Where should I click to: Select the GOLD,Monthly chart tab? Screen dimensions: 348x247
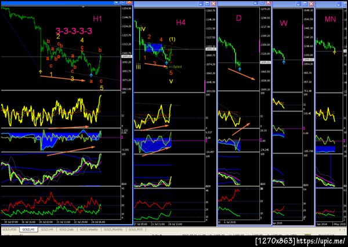tap(113, 230)
